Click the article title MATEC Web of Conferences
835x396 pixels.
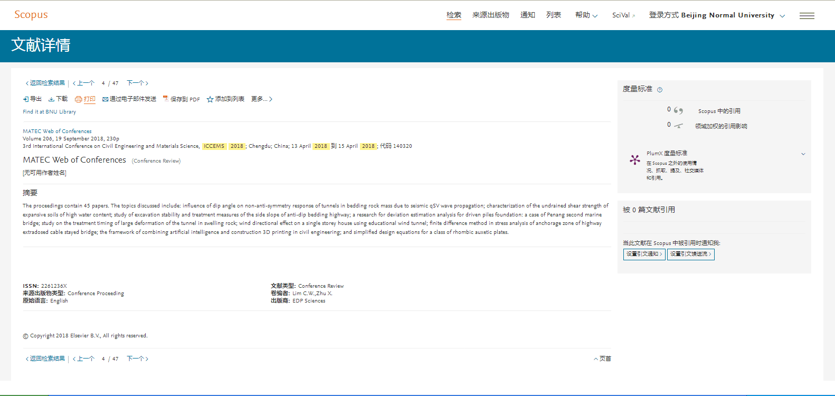[x=74, y=160]
